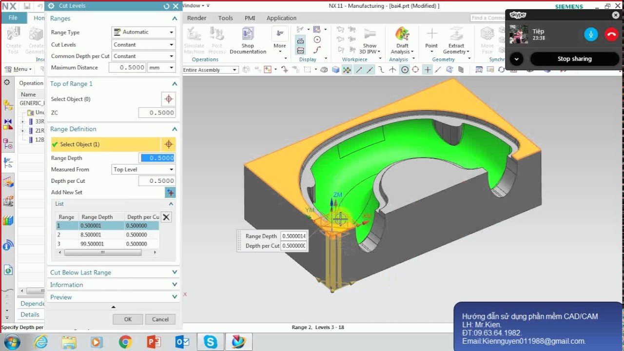624x351 pixels.
Task: Open Measured From Top Level dropdown
Action: [x=143, y=170]
